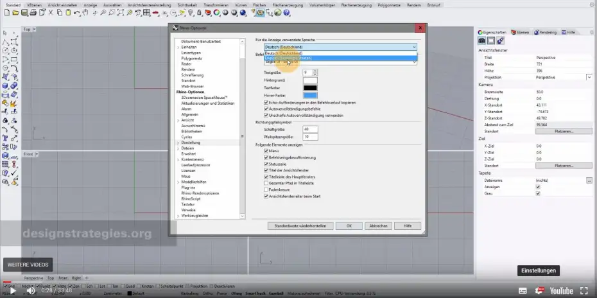Screen dimensions: 597x298
Task: Switch to the Right viewport tab
Action: pos(76,278)
